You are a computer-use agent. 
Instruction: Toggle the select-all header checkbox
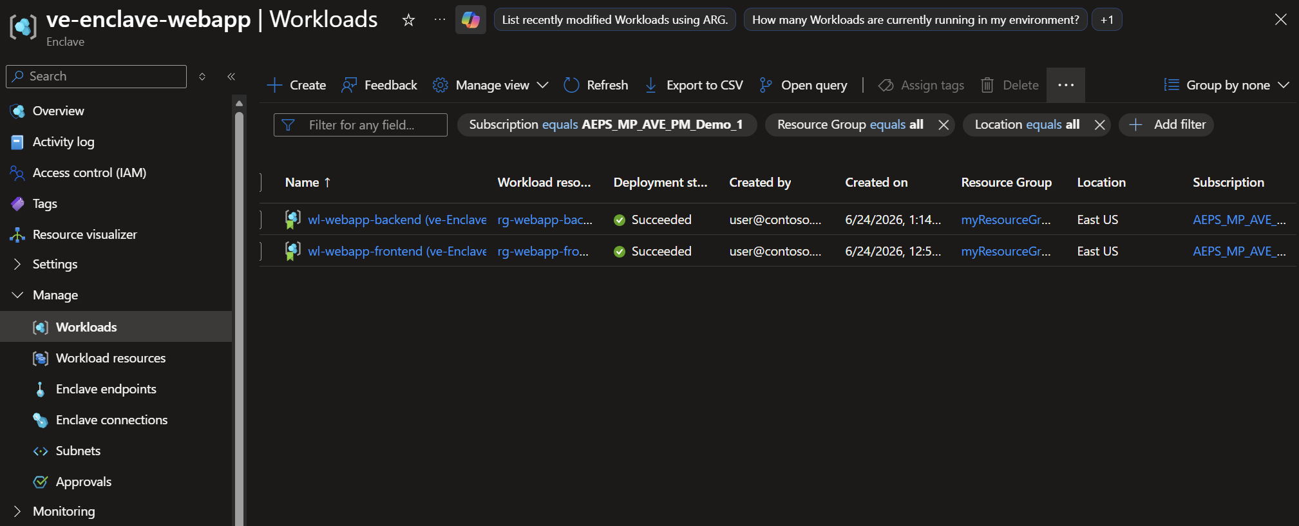click(x=260, y=183)
